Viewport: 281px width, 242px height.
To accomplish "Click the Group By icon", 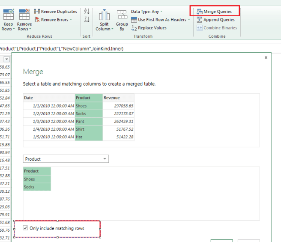I will [122, 16].
